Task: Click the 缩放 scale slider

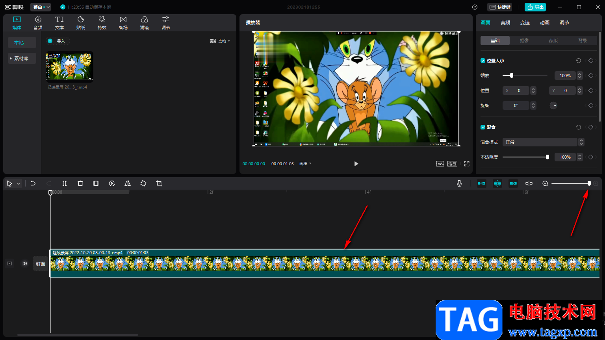Action: click(525, 76)
